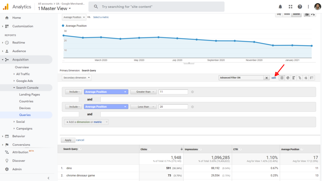Open the first Include dropdown

74,92
